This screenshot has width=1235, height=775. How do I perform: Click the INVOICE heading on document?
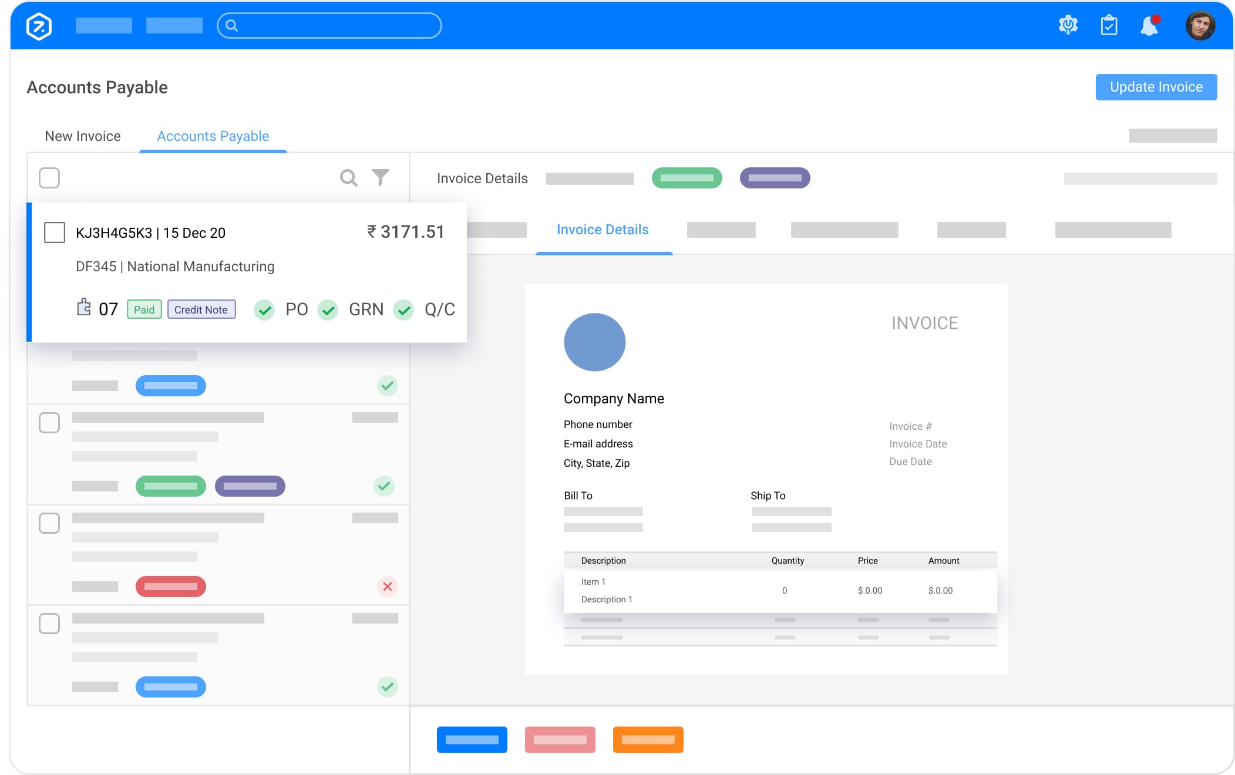click(x=924, y=323)
